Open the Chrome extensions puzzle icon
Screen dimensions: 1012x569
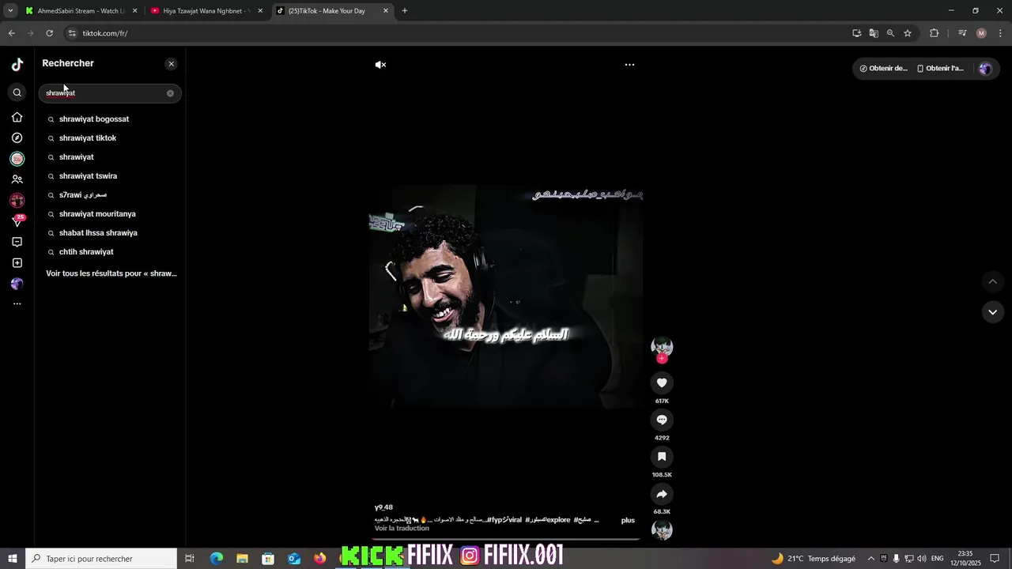point(934,33)
